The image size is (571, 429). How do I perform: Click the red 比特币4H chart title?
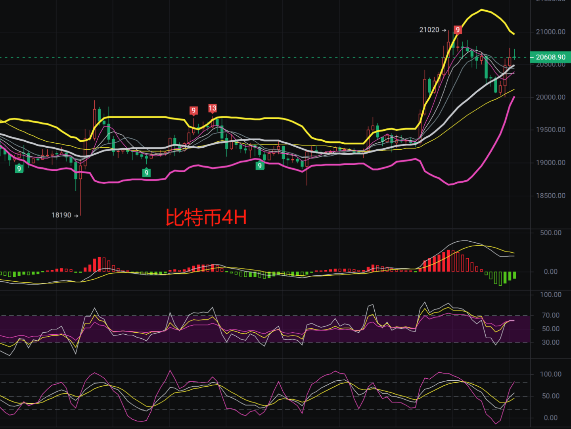coord(206,217)
